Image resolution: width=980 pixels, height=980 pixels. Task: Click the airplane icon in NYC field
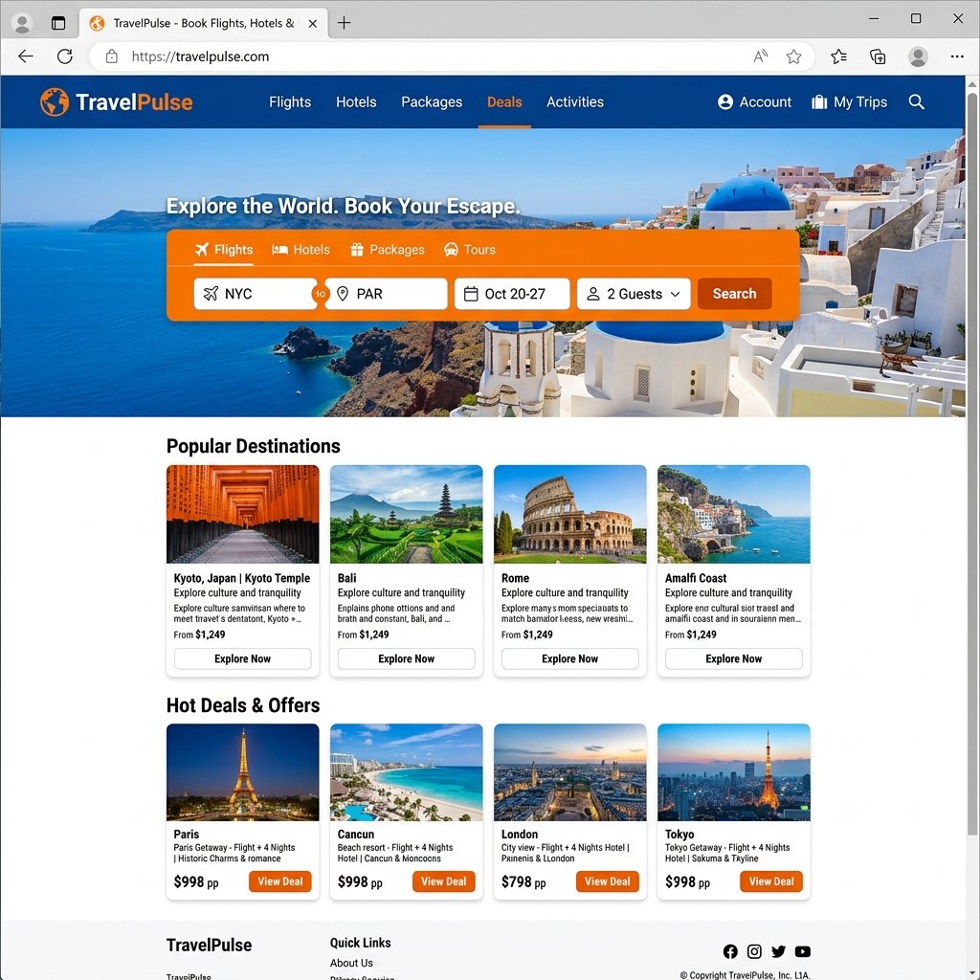point(211,294)
